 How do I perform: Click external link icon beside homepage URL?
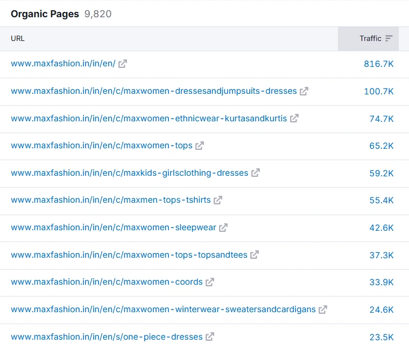(x=123, y=64)
